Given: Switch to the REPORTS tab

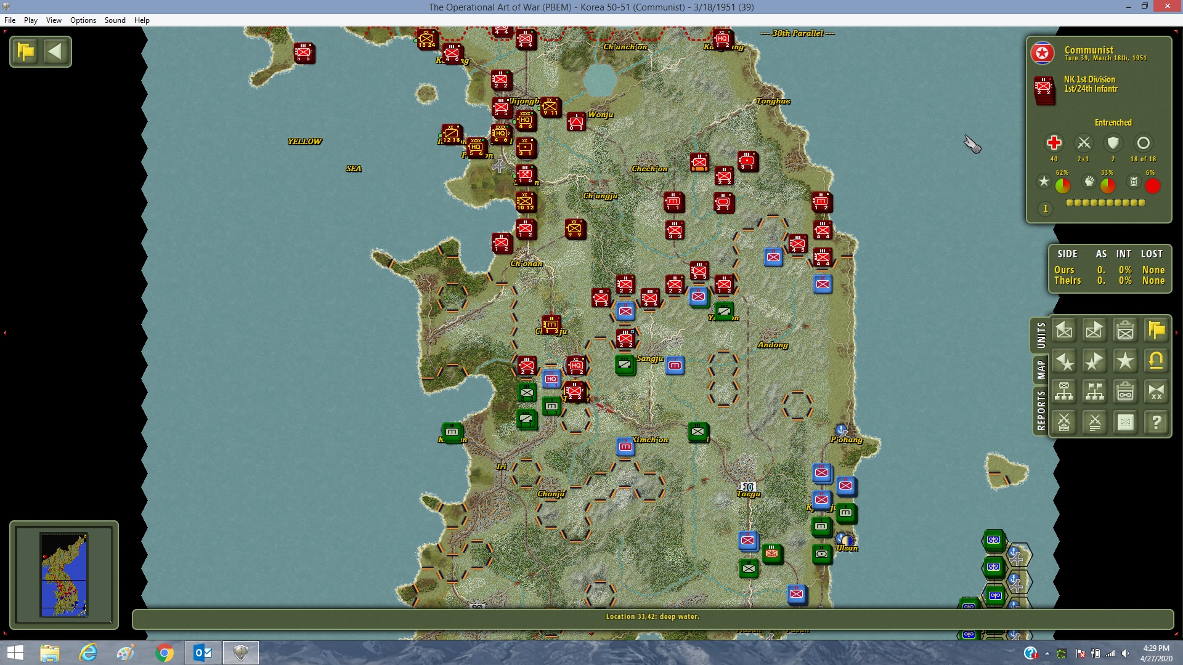Looking at the screenshot, I should [1041, 410].
